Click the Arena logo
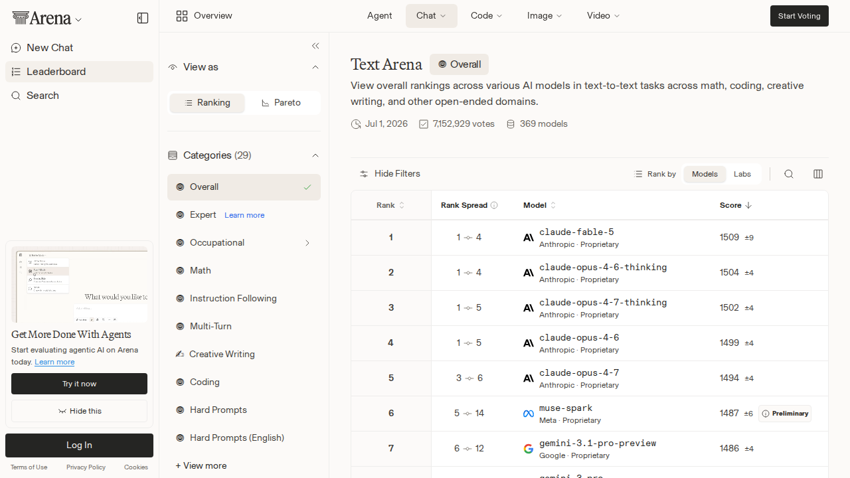The height and width of the screenshot is (478, 850). (41, 19)
